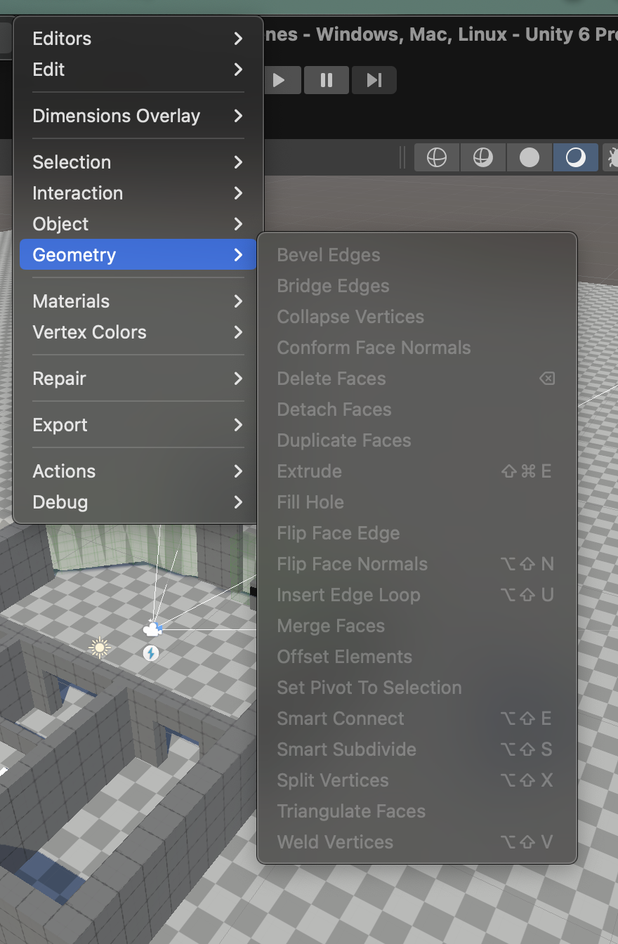618x944 pixels.
Task: Click Weld Vertices in the submenu
Action: [x=335, y=842]
